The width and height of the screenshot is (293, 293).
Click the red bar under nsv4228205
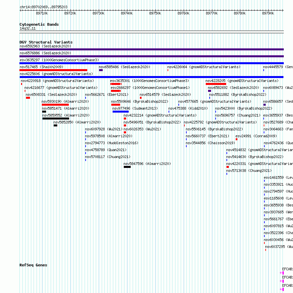pos(216,84)
